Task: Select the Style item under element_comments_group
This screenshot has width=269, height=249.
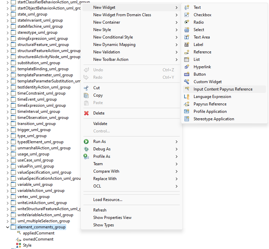Action: (27, 245)
